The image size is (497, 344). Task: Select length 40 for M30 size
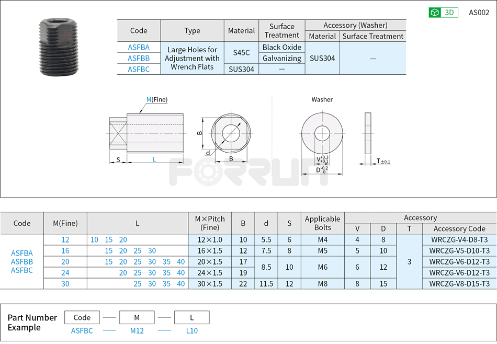coord(180,283)
